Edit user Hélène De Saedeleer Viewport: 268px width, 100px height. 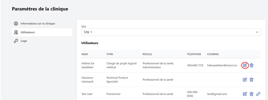[x=245, y=65]
